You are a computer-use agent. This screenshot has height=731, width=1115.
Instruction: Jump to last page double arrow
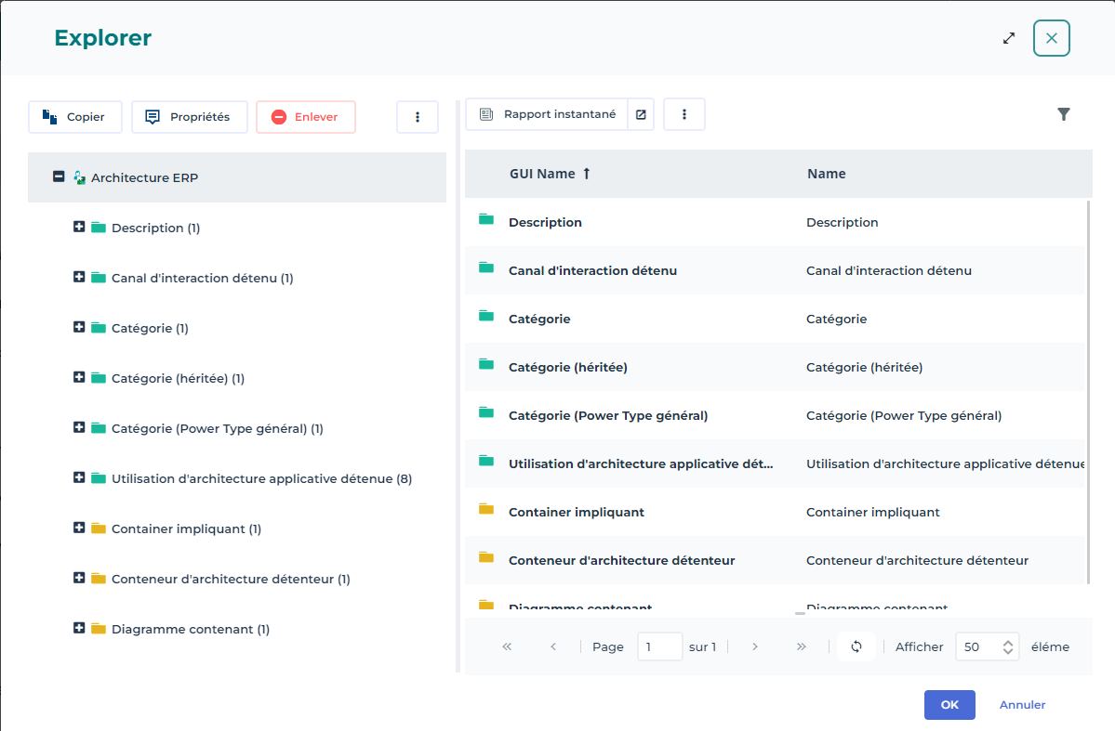(802, 646)
